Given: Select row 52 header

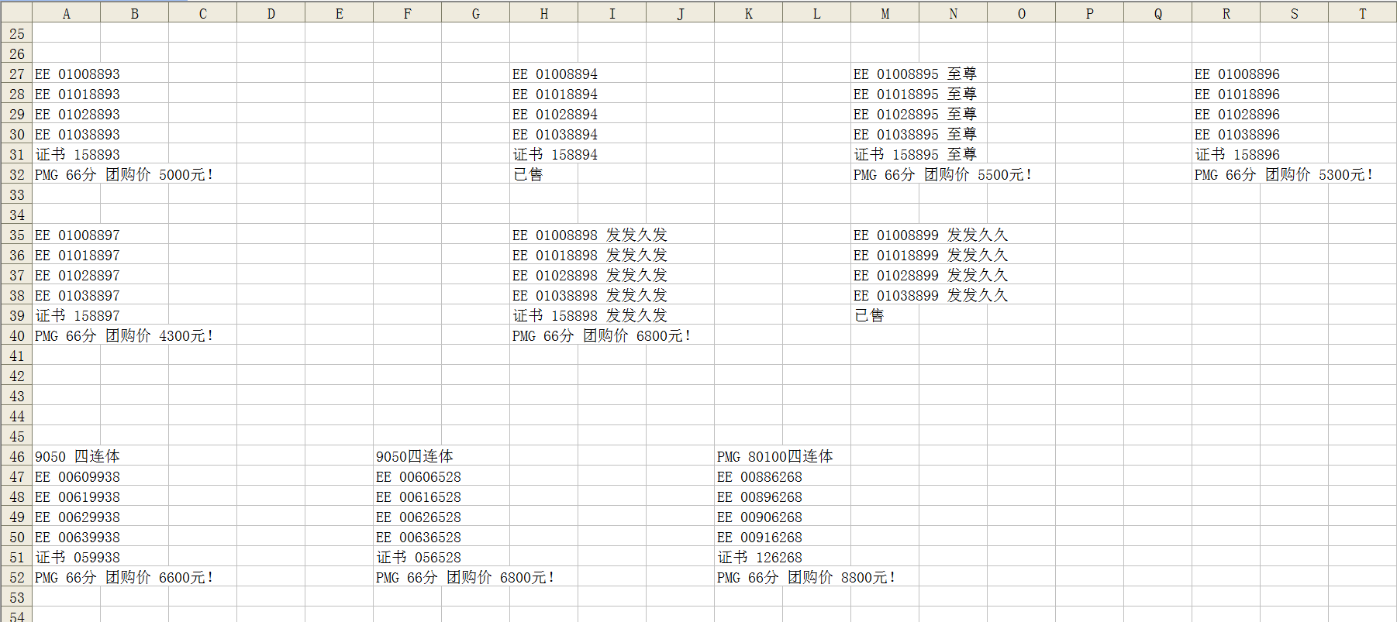Looking at the screenshot, I should click(16, 577).
